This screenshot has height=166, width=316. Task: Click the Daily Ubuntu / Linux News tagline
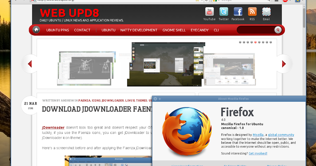(x=82, y=20)
